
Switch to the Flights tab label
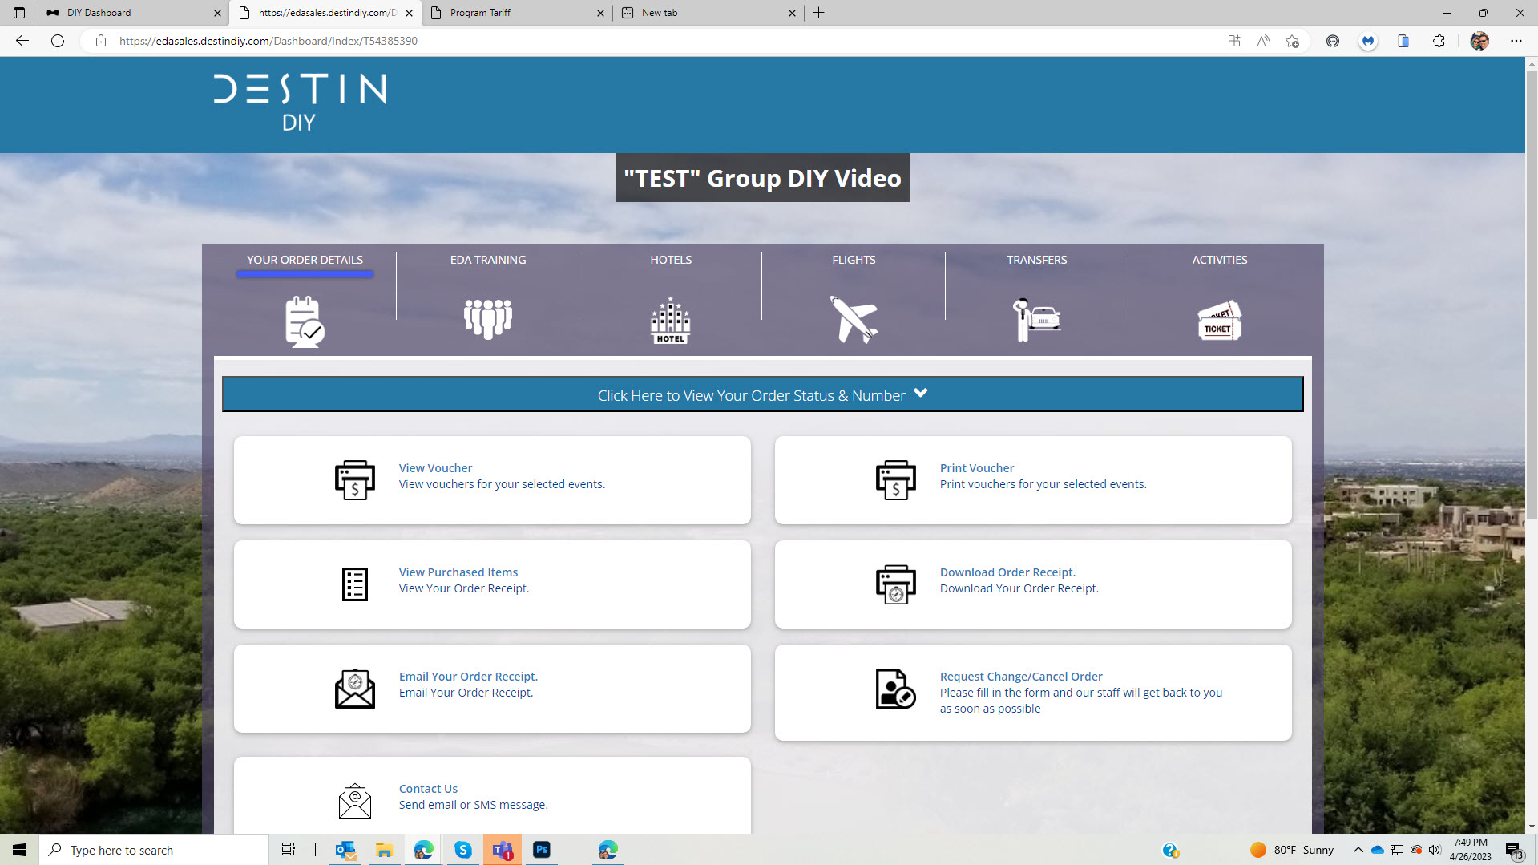854,260
